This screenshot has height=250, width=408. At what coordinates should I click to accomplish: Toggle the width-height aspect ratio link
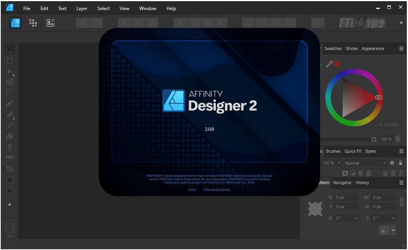click(402, 202)
